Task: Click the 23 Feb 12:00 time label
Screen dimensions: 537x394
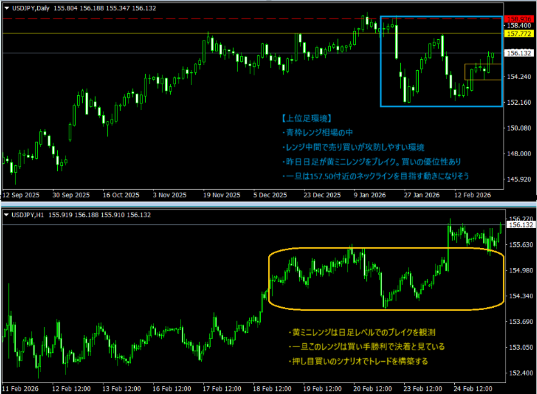Action: [423, 389]
